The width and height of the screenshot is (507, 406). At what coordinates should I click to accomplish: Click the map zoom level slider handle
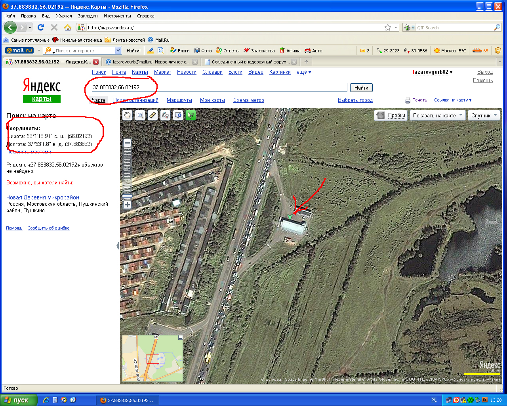coord(127,196)
